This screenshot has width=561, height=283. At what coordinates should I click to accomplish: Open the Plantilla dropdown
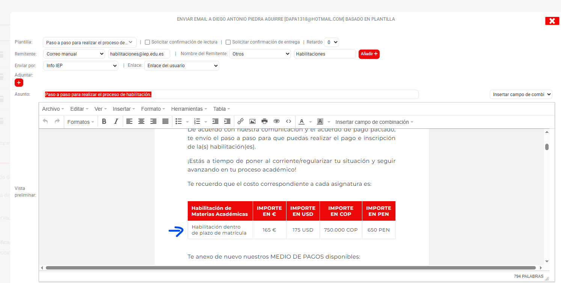(89, 42)
